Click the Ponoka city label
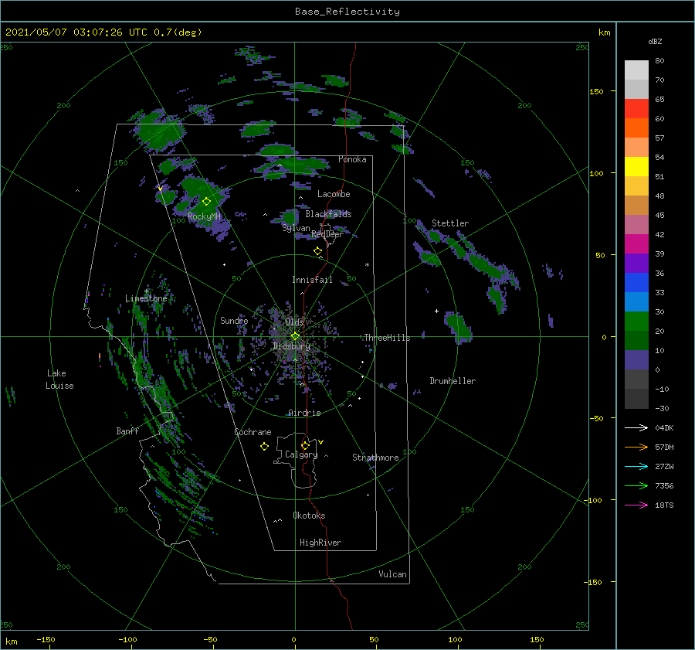 click(x=352, y=159)
